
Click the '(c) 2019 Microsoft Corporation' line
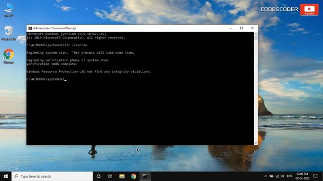coord(76,38)
